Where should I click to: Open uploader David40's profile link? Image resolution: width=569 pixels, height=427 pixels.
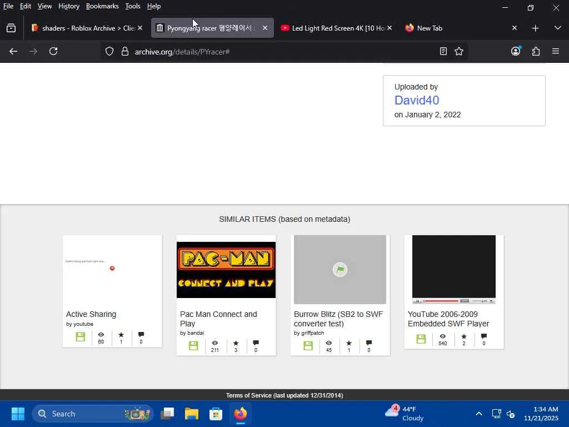coord(417,100)
